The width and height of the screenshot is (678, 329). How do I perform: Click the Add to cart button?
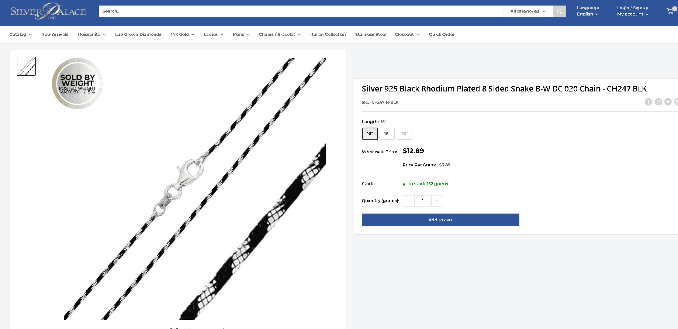pos(440,220)
